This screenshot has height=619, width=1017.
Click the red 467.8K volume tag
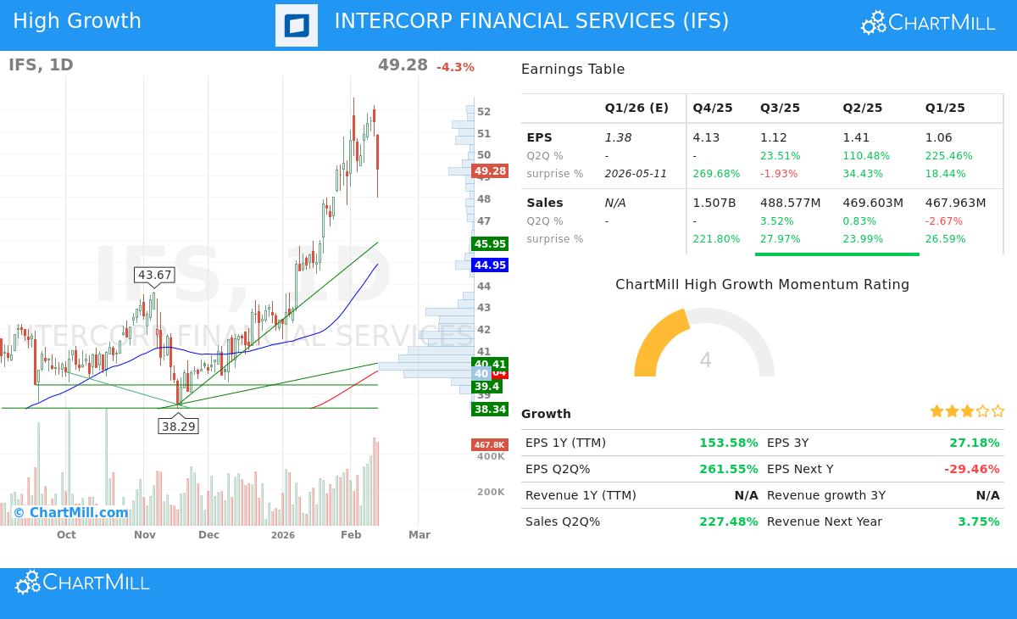coord(490,444)
